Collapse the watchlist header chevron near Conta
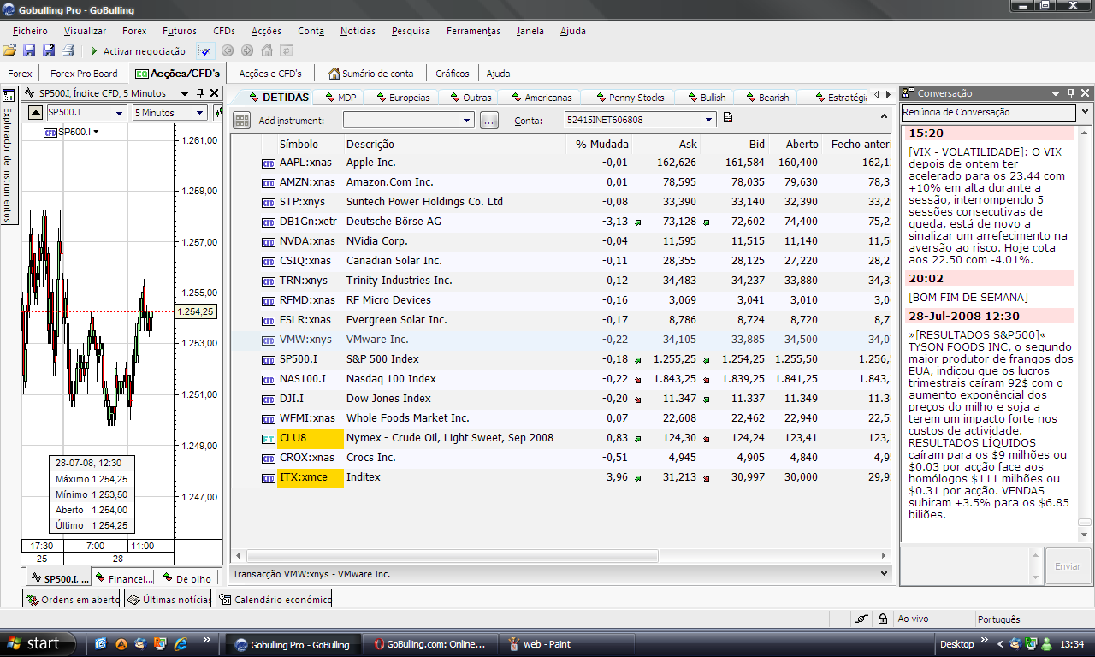The image size is (1095, 657). tap(885, 116)
